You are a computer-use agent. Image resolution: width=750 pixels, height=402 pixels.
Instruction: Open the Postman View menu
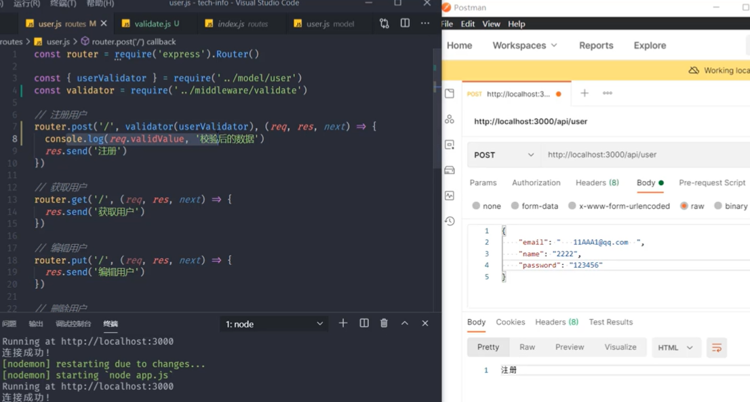tap(491, 24)
